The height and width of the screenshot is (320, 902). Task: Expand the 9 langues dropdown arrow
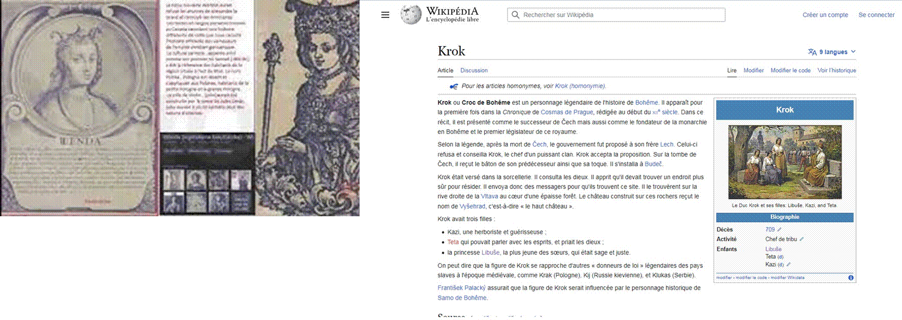click(x=853, y=52)
